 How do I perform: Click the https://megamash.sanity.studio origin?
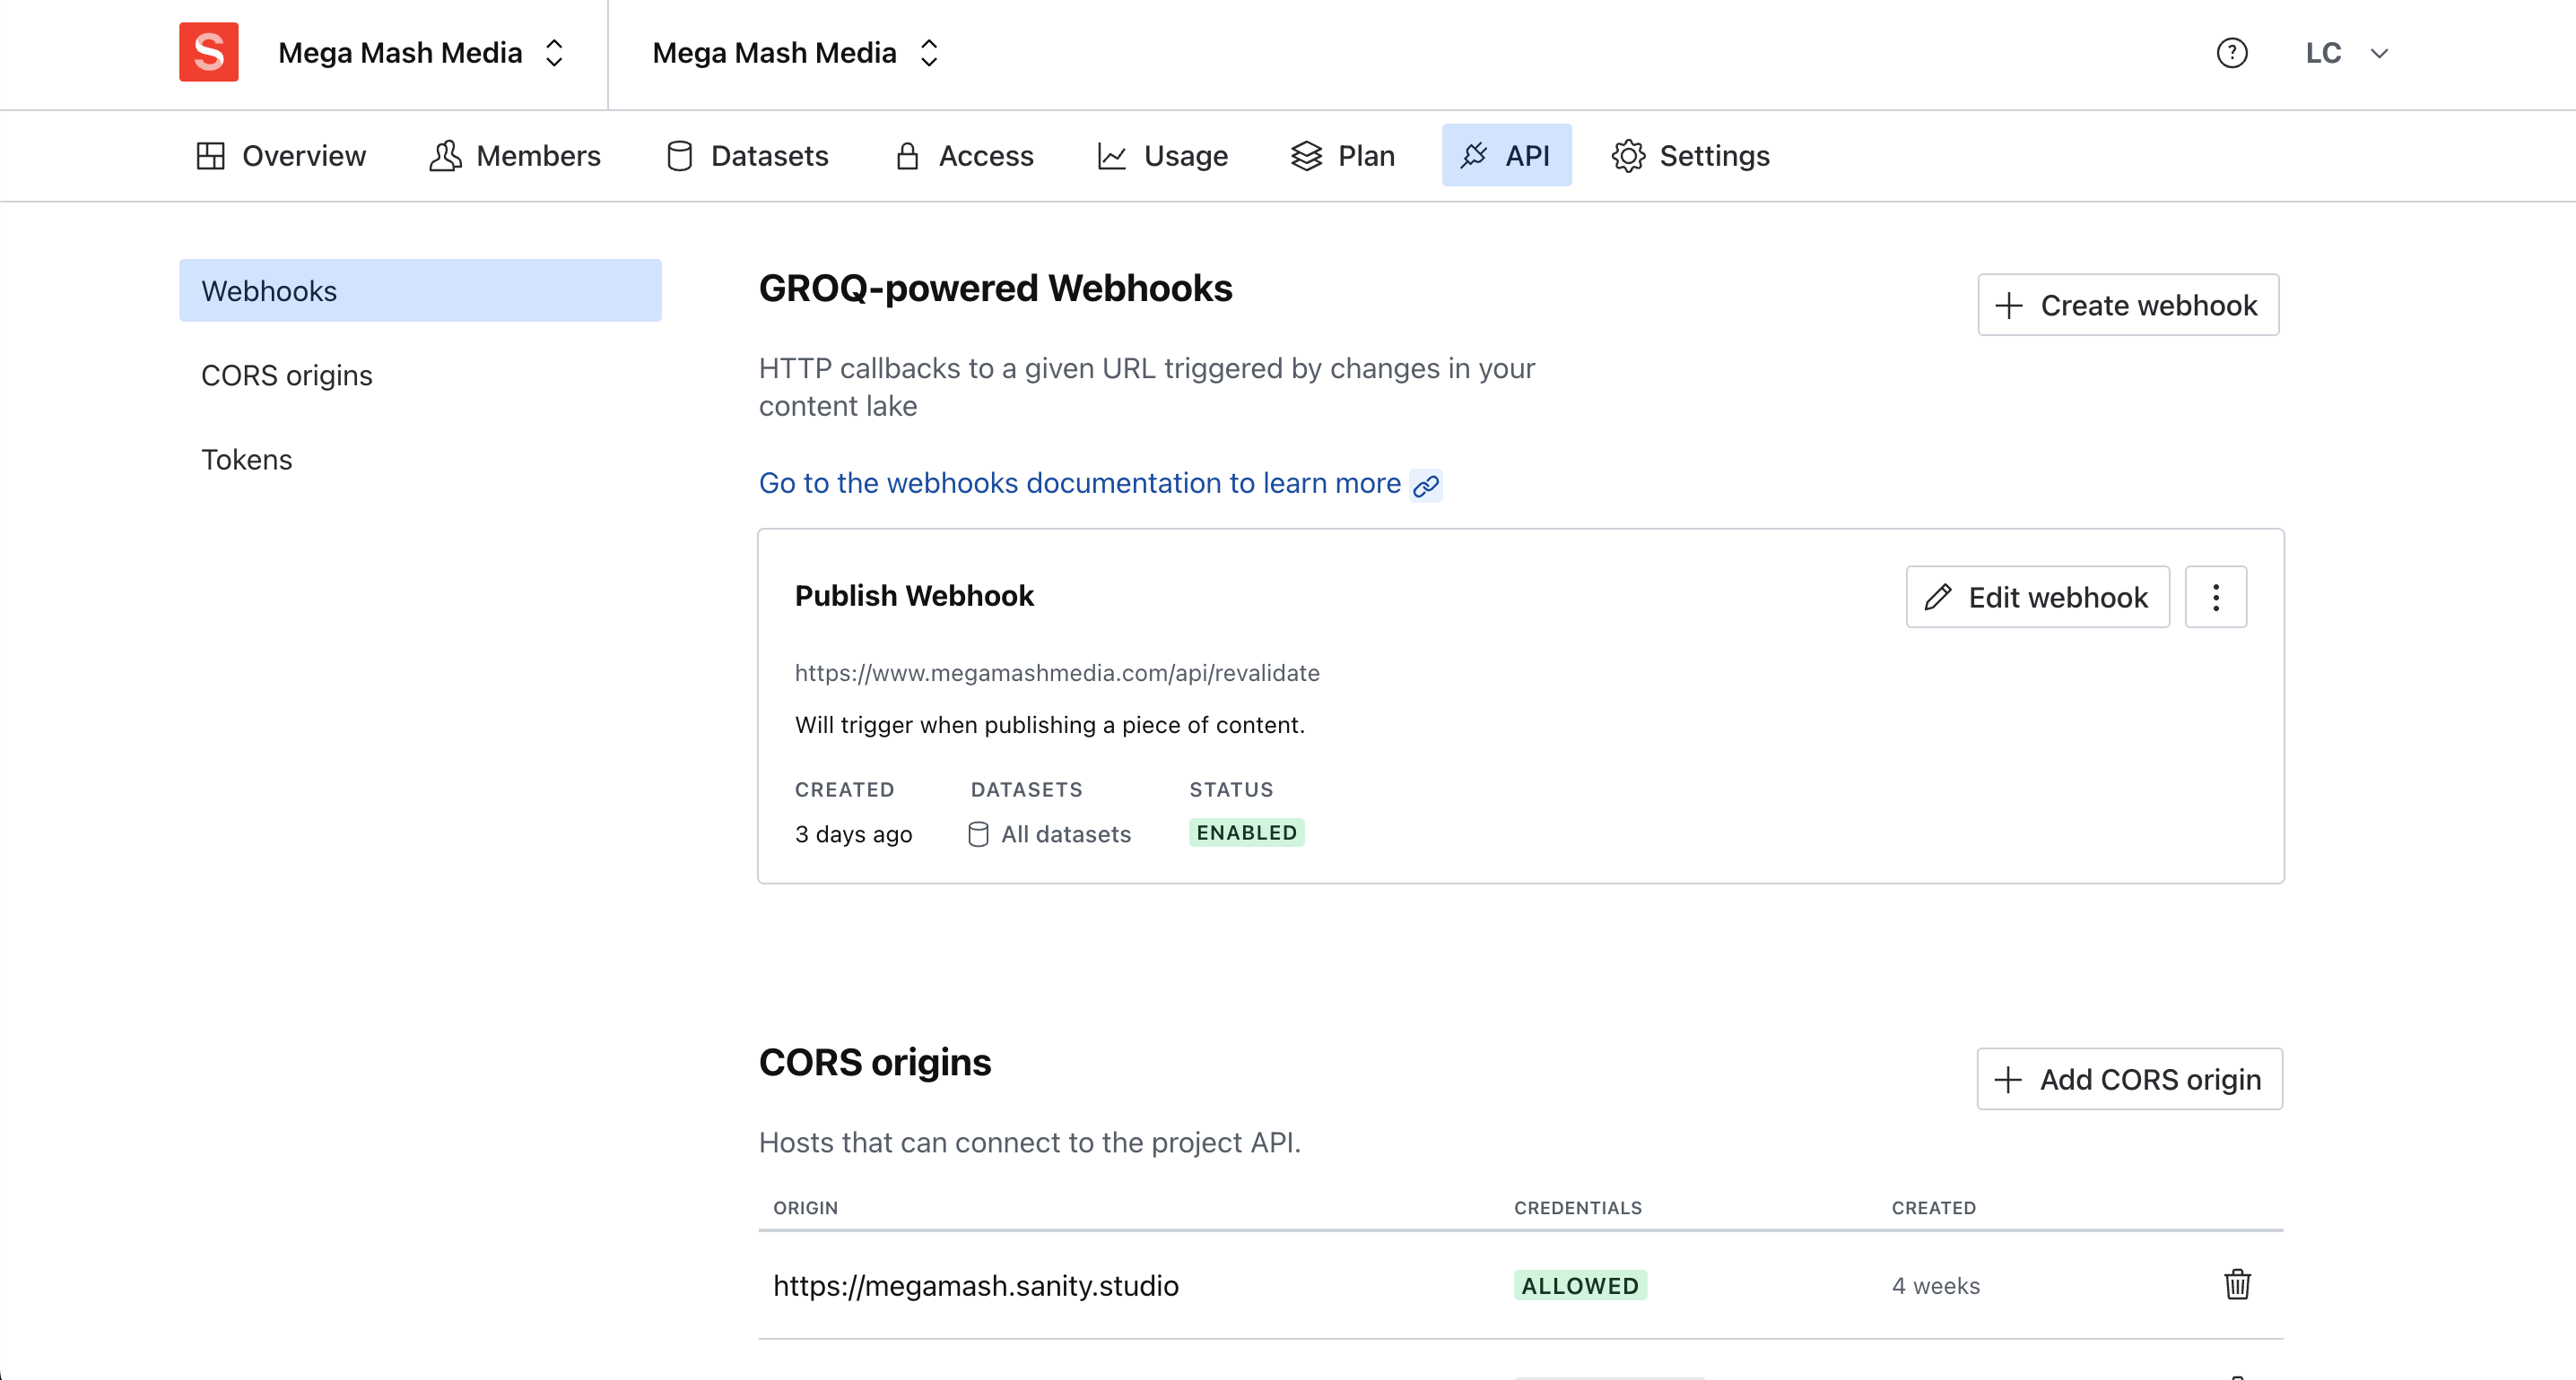click(x=976, y=1286)
